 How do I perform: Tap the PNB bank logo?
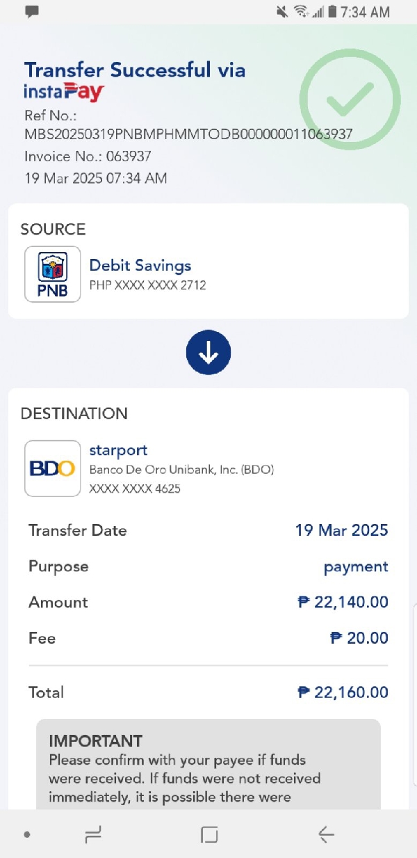53,274
